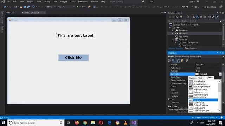This screenshot has width=225, height=126.
Task: Show Events lightning bolt icon in Properties
Action: pyautogui.click(x=182, y=61)
